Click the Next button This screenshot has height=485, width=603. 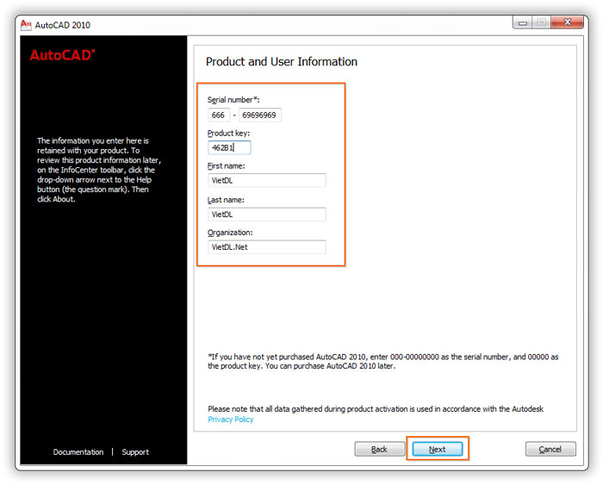[438, 449]
